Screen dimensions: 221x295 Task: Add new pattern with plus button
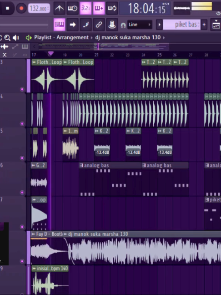(204, 25)
